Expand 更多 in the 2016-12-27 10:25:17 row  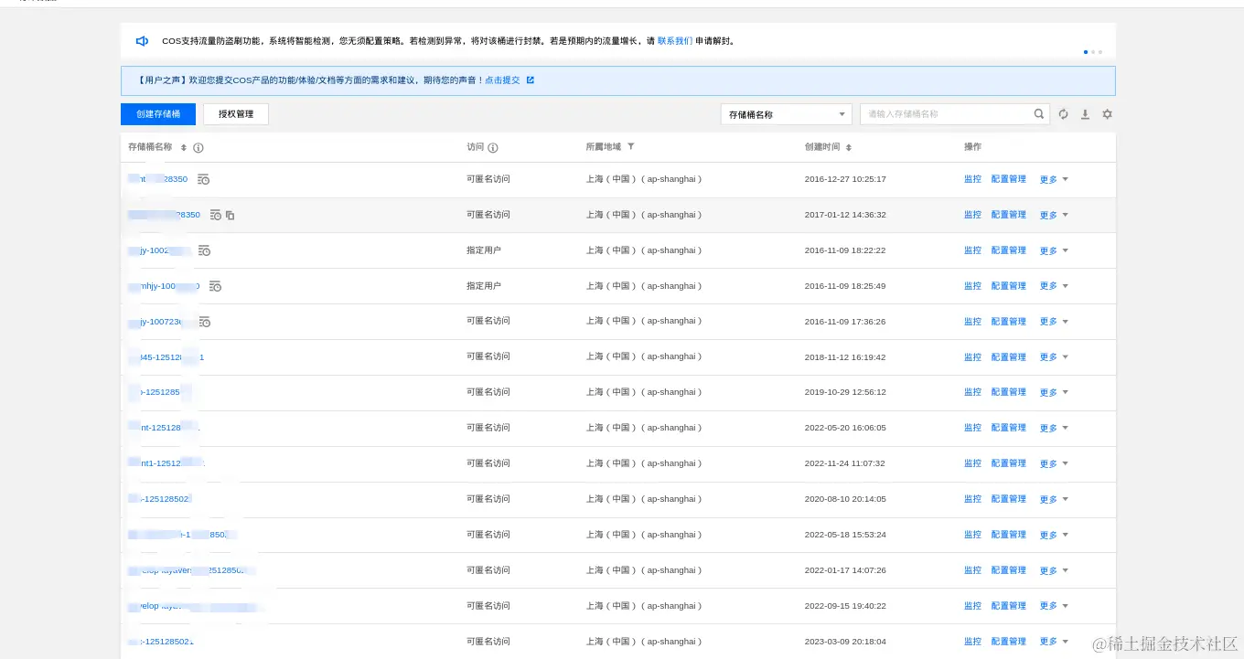[x=1054, y=179]
